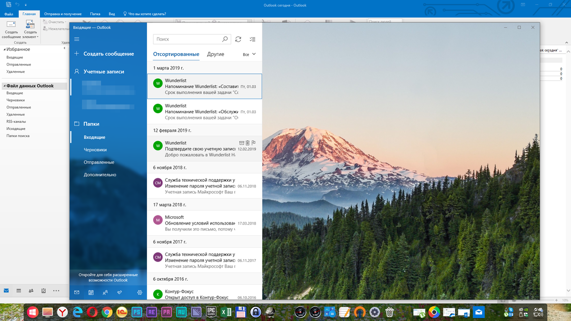
Task: Click Создать сообщение in Mail app
Action: pos(108,54)
